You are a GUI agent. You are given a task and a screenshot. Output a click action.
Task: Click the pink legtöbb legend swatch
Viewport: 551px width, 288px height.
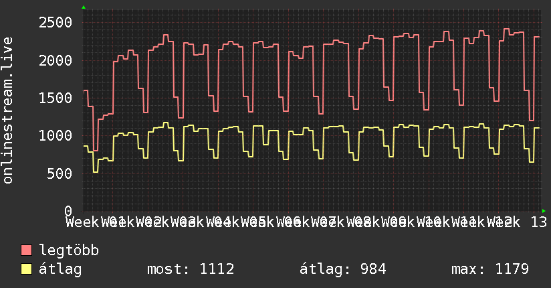(26, 250)
